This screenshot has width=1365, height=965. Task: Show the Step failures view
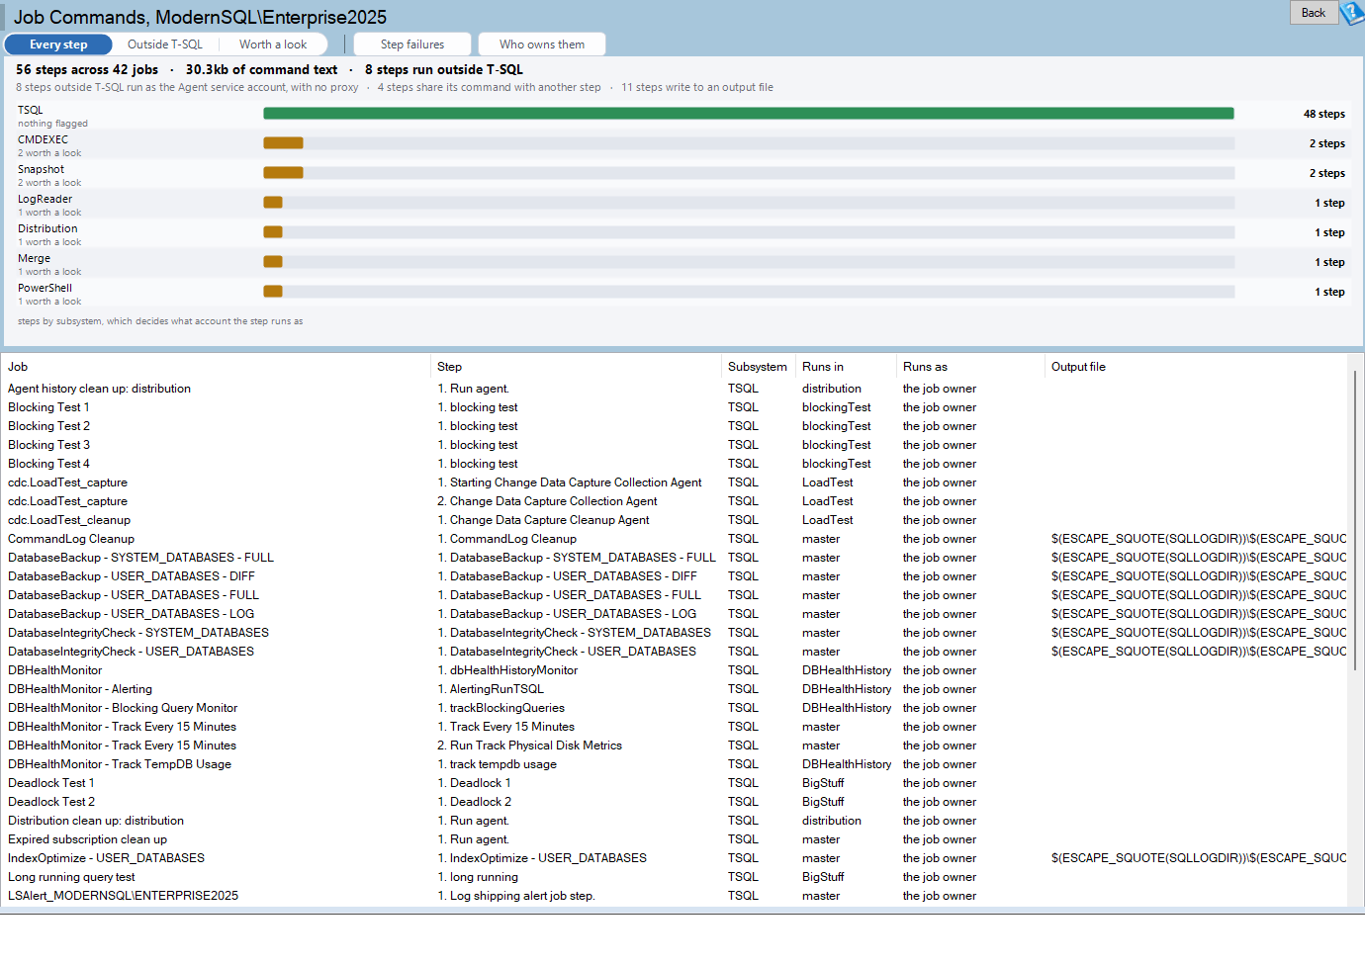coord(412,44)
